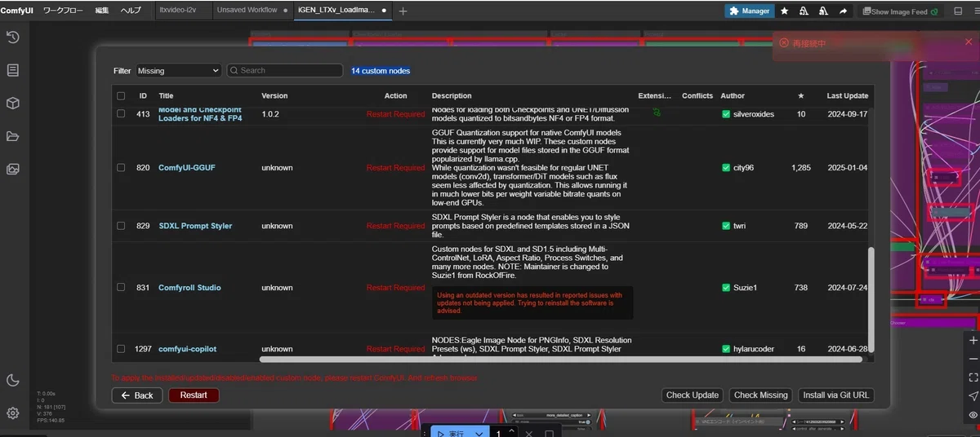The width and height of the screenshot is (980, 437).
Task: Toggle the green checkbox beside Suzie1
Action: [x=726, y=288]
